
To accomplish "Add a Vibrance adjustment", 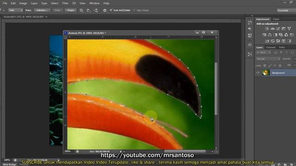I will [289, 29].
